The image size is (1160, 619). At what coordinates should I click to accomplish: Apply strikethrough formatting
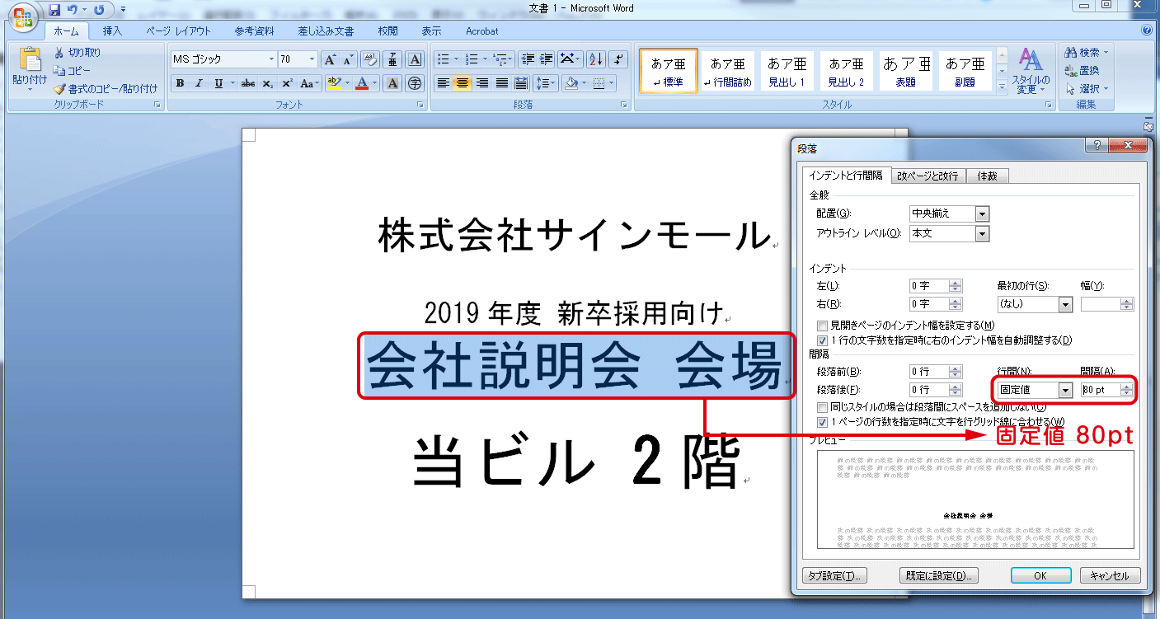point(249,83)
